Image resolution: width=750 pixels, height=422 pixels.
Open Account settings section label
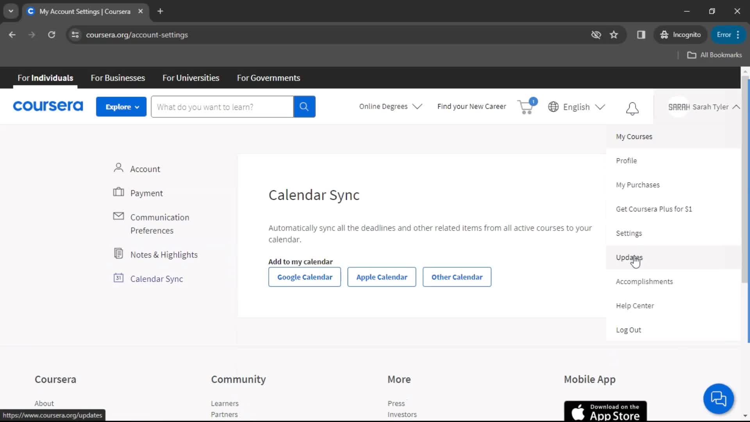(x=145, y=169)
